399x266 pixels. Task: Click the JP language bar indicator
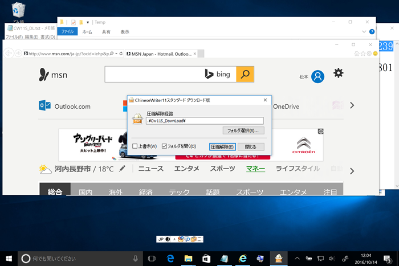pos(161,239)
